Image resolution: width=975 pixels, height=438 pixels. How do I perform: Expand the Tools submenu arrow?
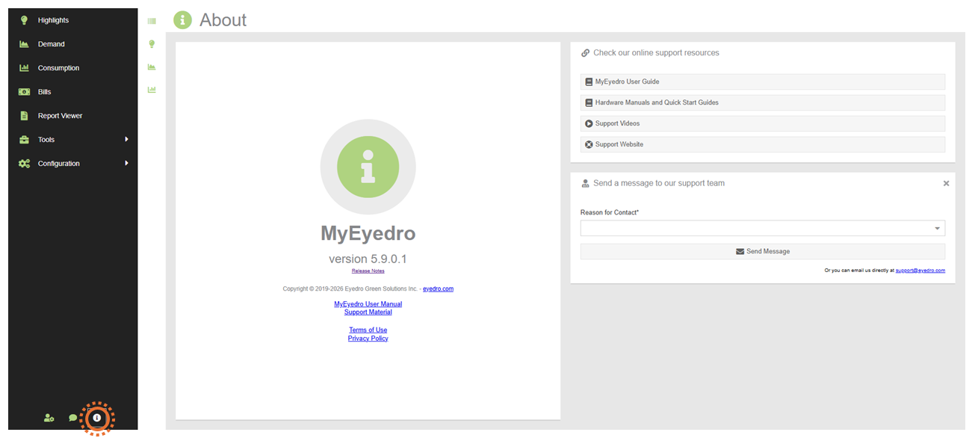pos(126,139)
